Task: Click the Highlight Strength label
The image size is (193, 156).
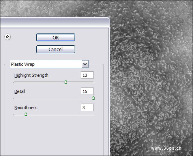Action: 31,75
